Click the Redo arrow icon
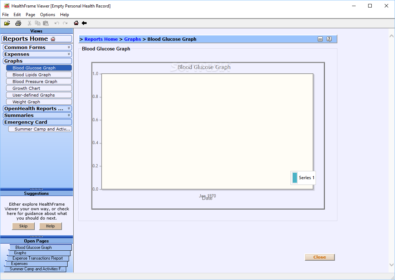This screenshot has width=395, height=280. pyautogui.click(x=65, y=23)
